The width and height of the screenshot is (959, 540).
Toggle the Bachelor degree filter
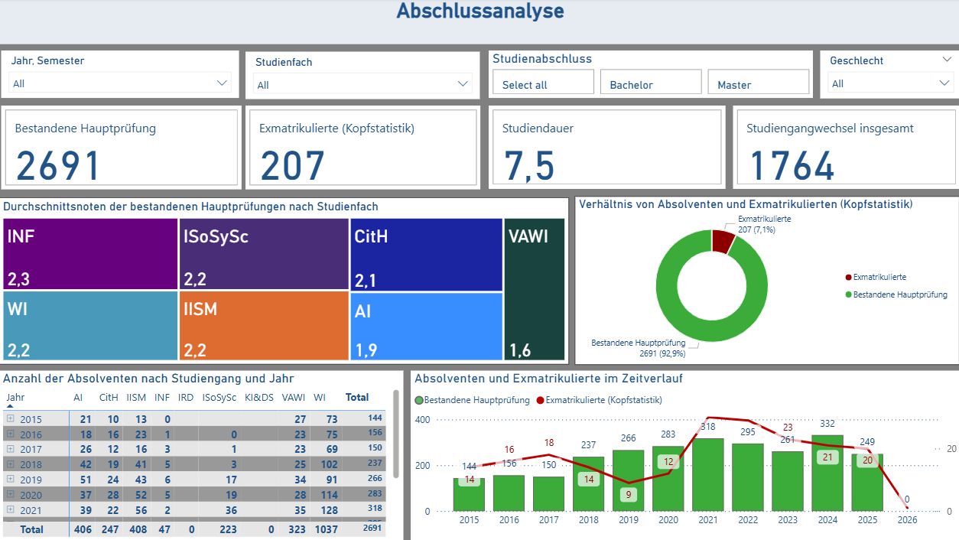click(x=650, y=83)
